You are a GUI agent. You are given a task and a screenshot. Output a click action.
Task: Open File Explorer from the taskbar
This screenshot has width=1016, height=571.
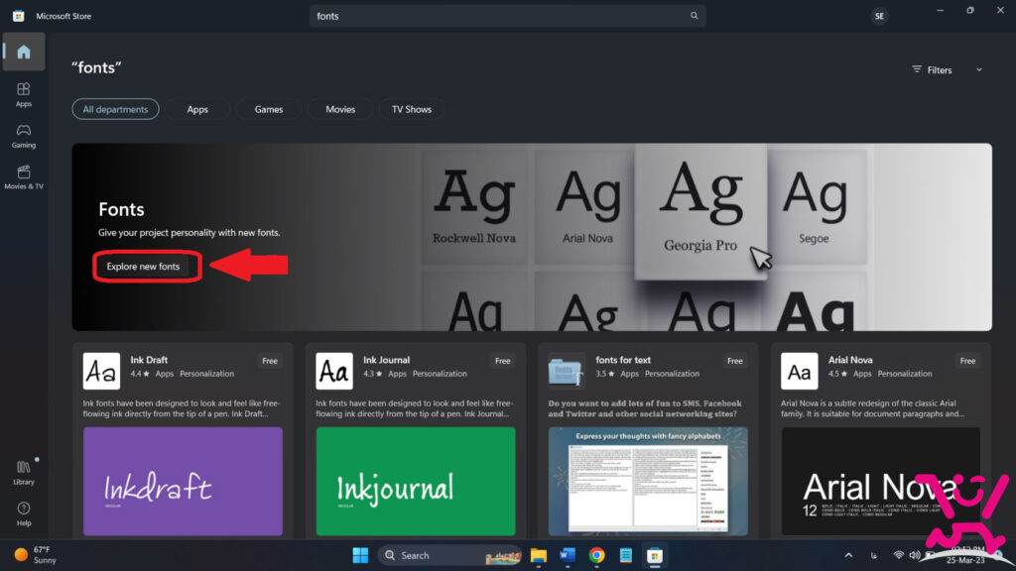point(539,555)
